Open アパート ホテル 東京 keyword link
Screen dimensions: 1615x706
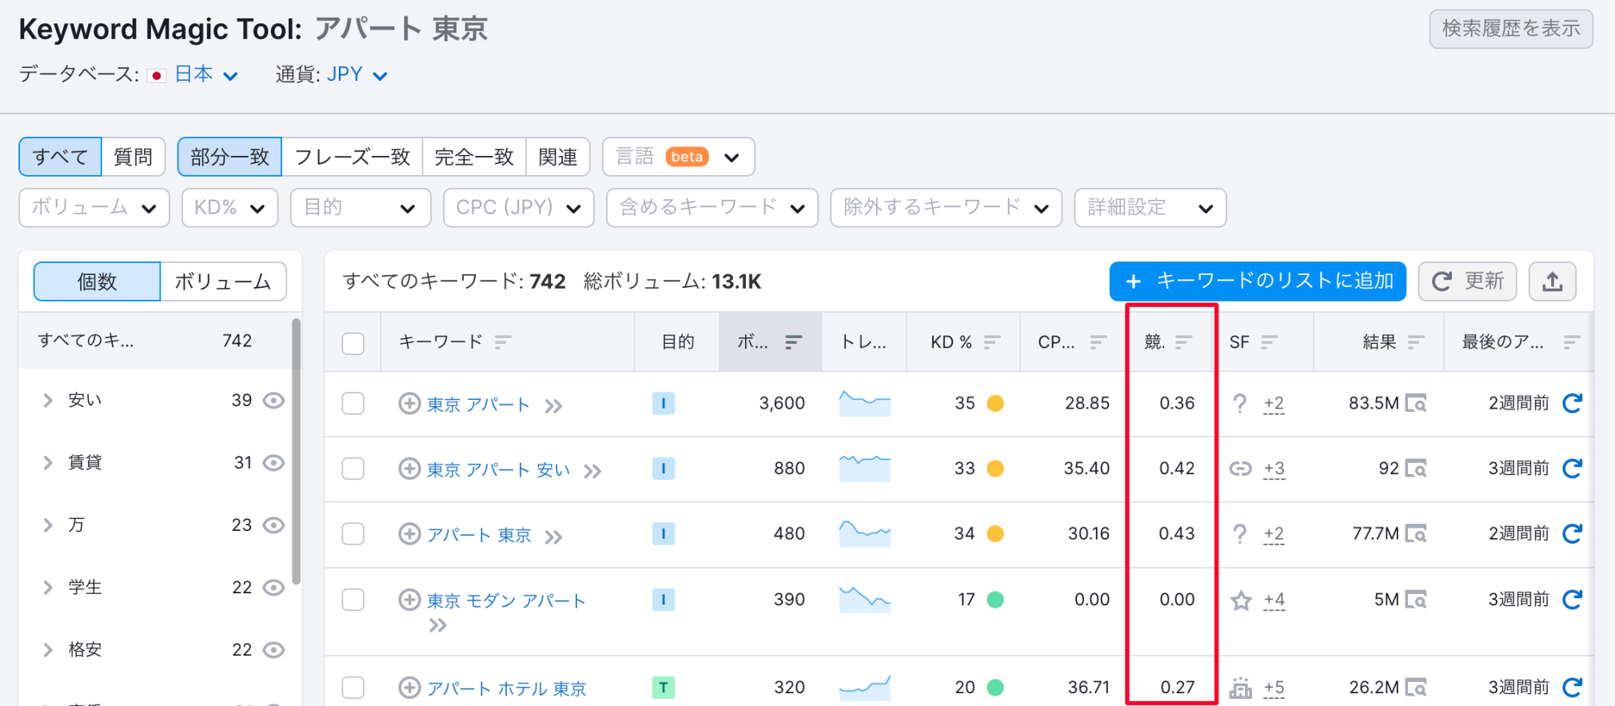coord(507,688)
